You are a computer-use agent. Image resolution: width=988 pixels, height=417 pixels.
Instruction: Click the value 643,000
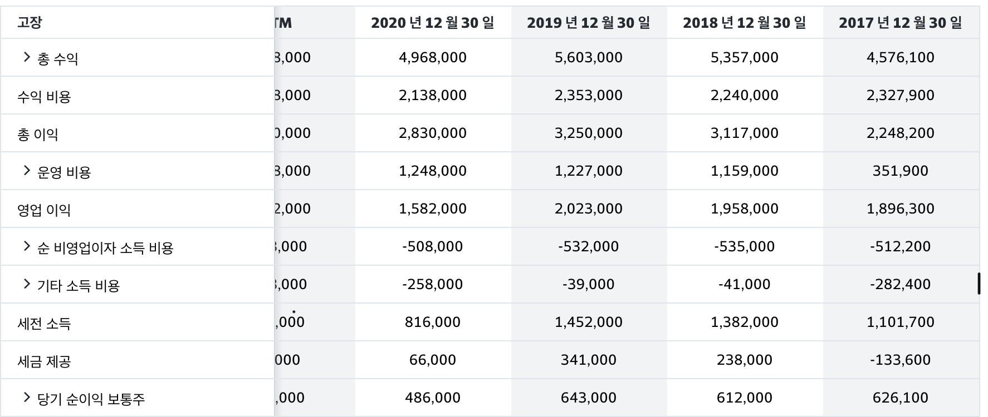(x=589, y=398)
